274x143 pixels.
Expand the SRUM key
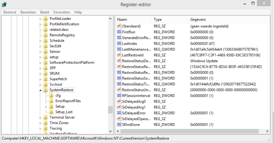pyautogui.click(x=40, y=74)
